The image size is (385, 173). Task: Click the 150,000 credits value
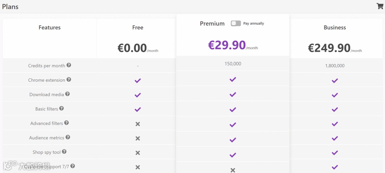click(x=233, y=64)
